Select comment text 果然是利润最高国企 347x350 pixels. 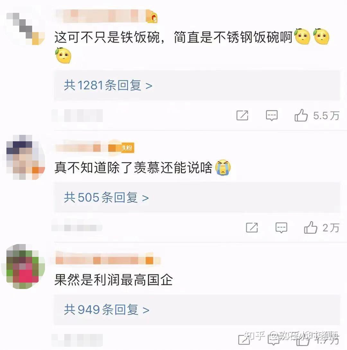pyautogui.click(x=114, y=279)
